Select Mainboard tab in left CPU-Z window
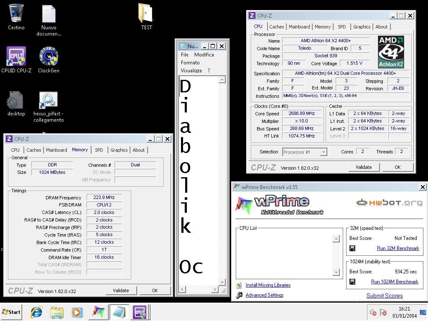 point(56,150)
